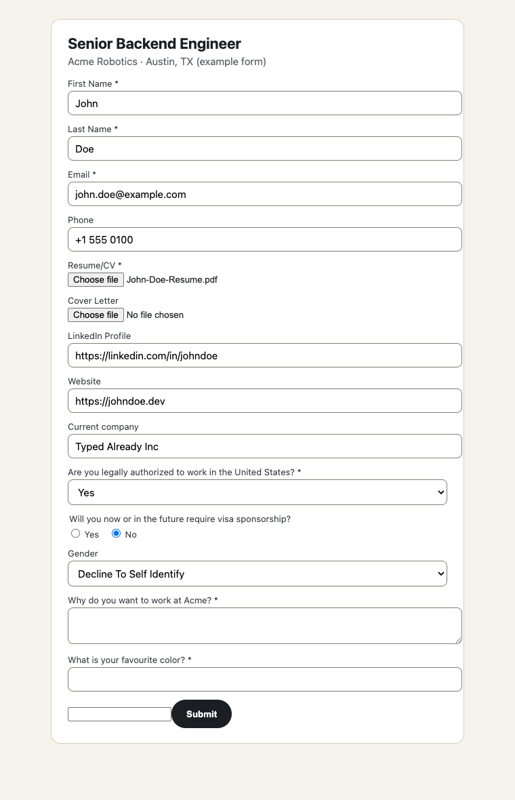Submit the application form
This screenshot has width=515, height=800.
click(x=201, y=714)
